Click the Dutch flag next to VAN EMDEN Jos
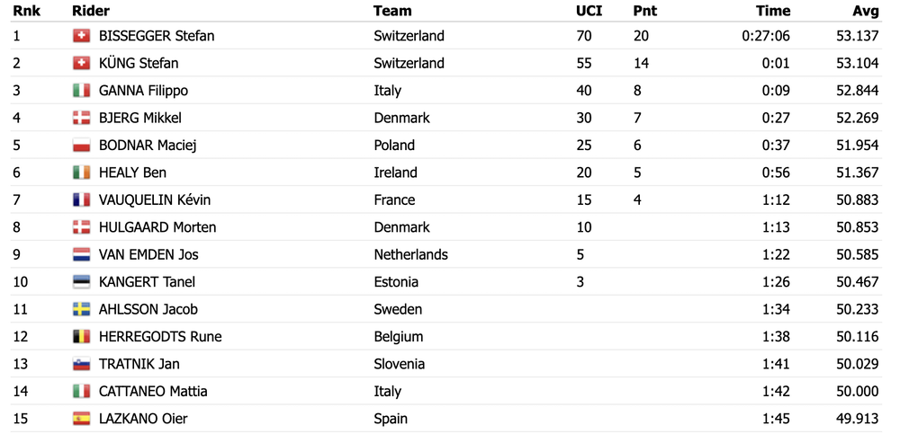 [82, 254]
